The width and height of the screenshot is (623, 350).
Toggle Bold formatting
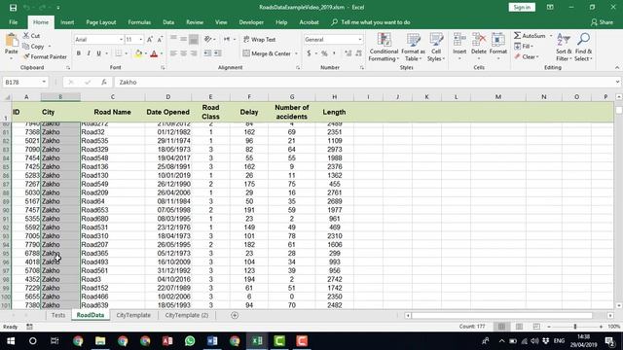click(x=79, y=53)
